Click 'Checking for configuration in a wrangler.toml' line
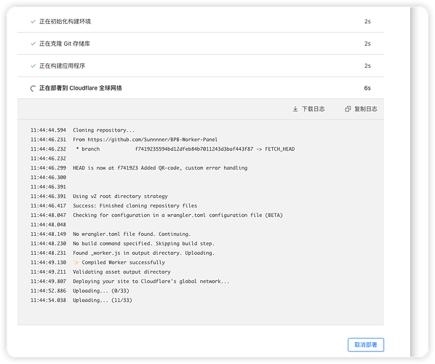The image size is (435, 364). pos(177,215)
